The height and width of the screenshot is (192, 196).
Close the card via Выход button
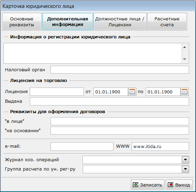click(179, 185)
